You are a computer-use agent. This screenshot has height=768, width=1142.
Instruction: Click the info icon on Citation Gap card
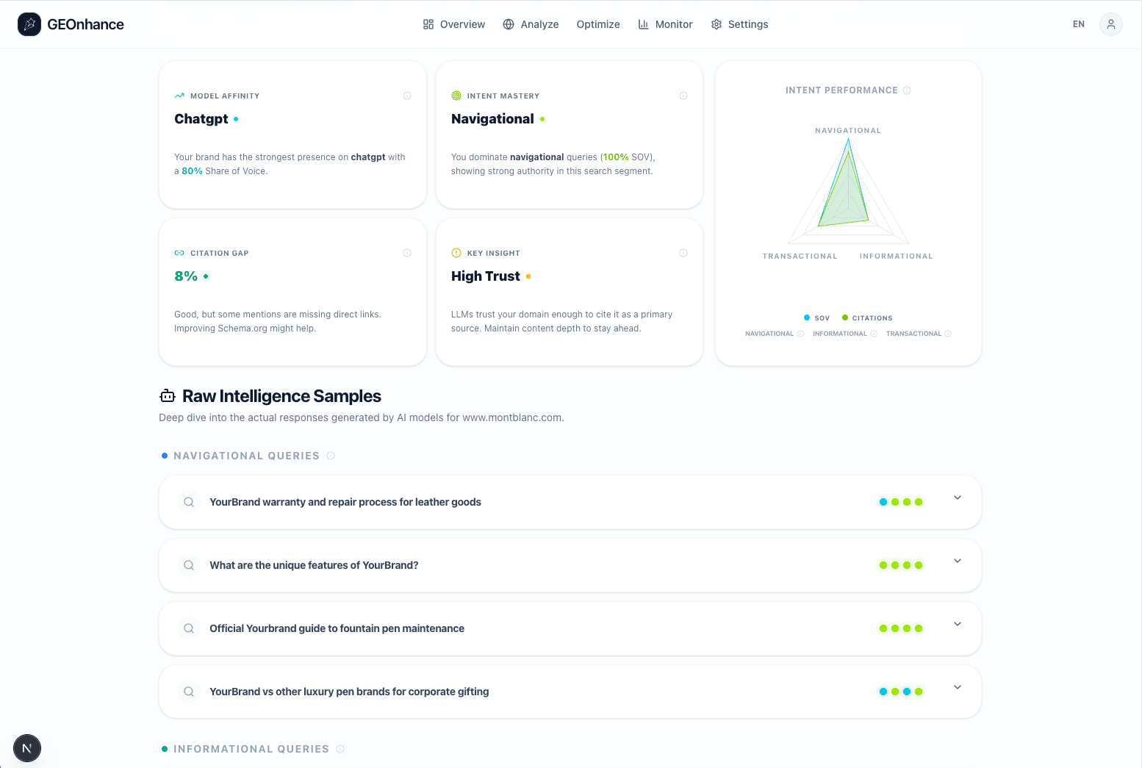pyautogui.click(x=407, y=253)
